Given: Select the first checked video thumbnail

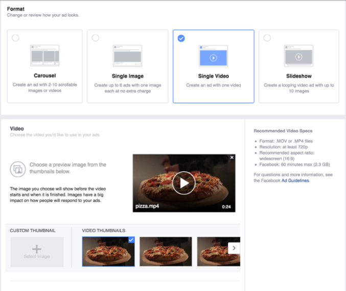Looking at the screenshot, I should point(108,252).
